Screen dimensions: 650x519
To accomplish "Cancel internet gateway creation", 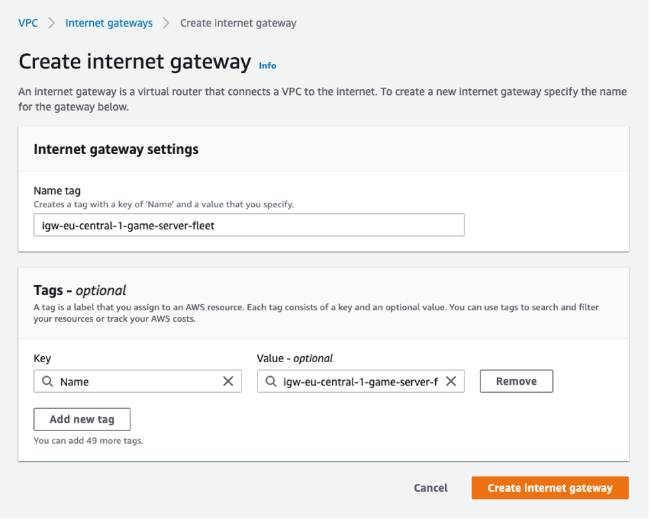I will click(x=430, y=488).
